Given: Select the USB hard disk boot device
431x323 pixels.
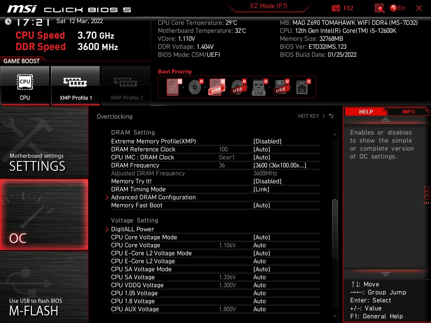Looking at the screenshot, I should pos(217,87).
